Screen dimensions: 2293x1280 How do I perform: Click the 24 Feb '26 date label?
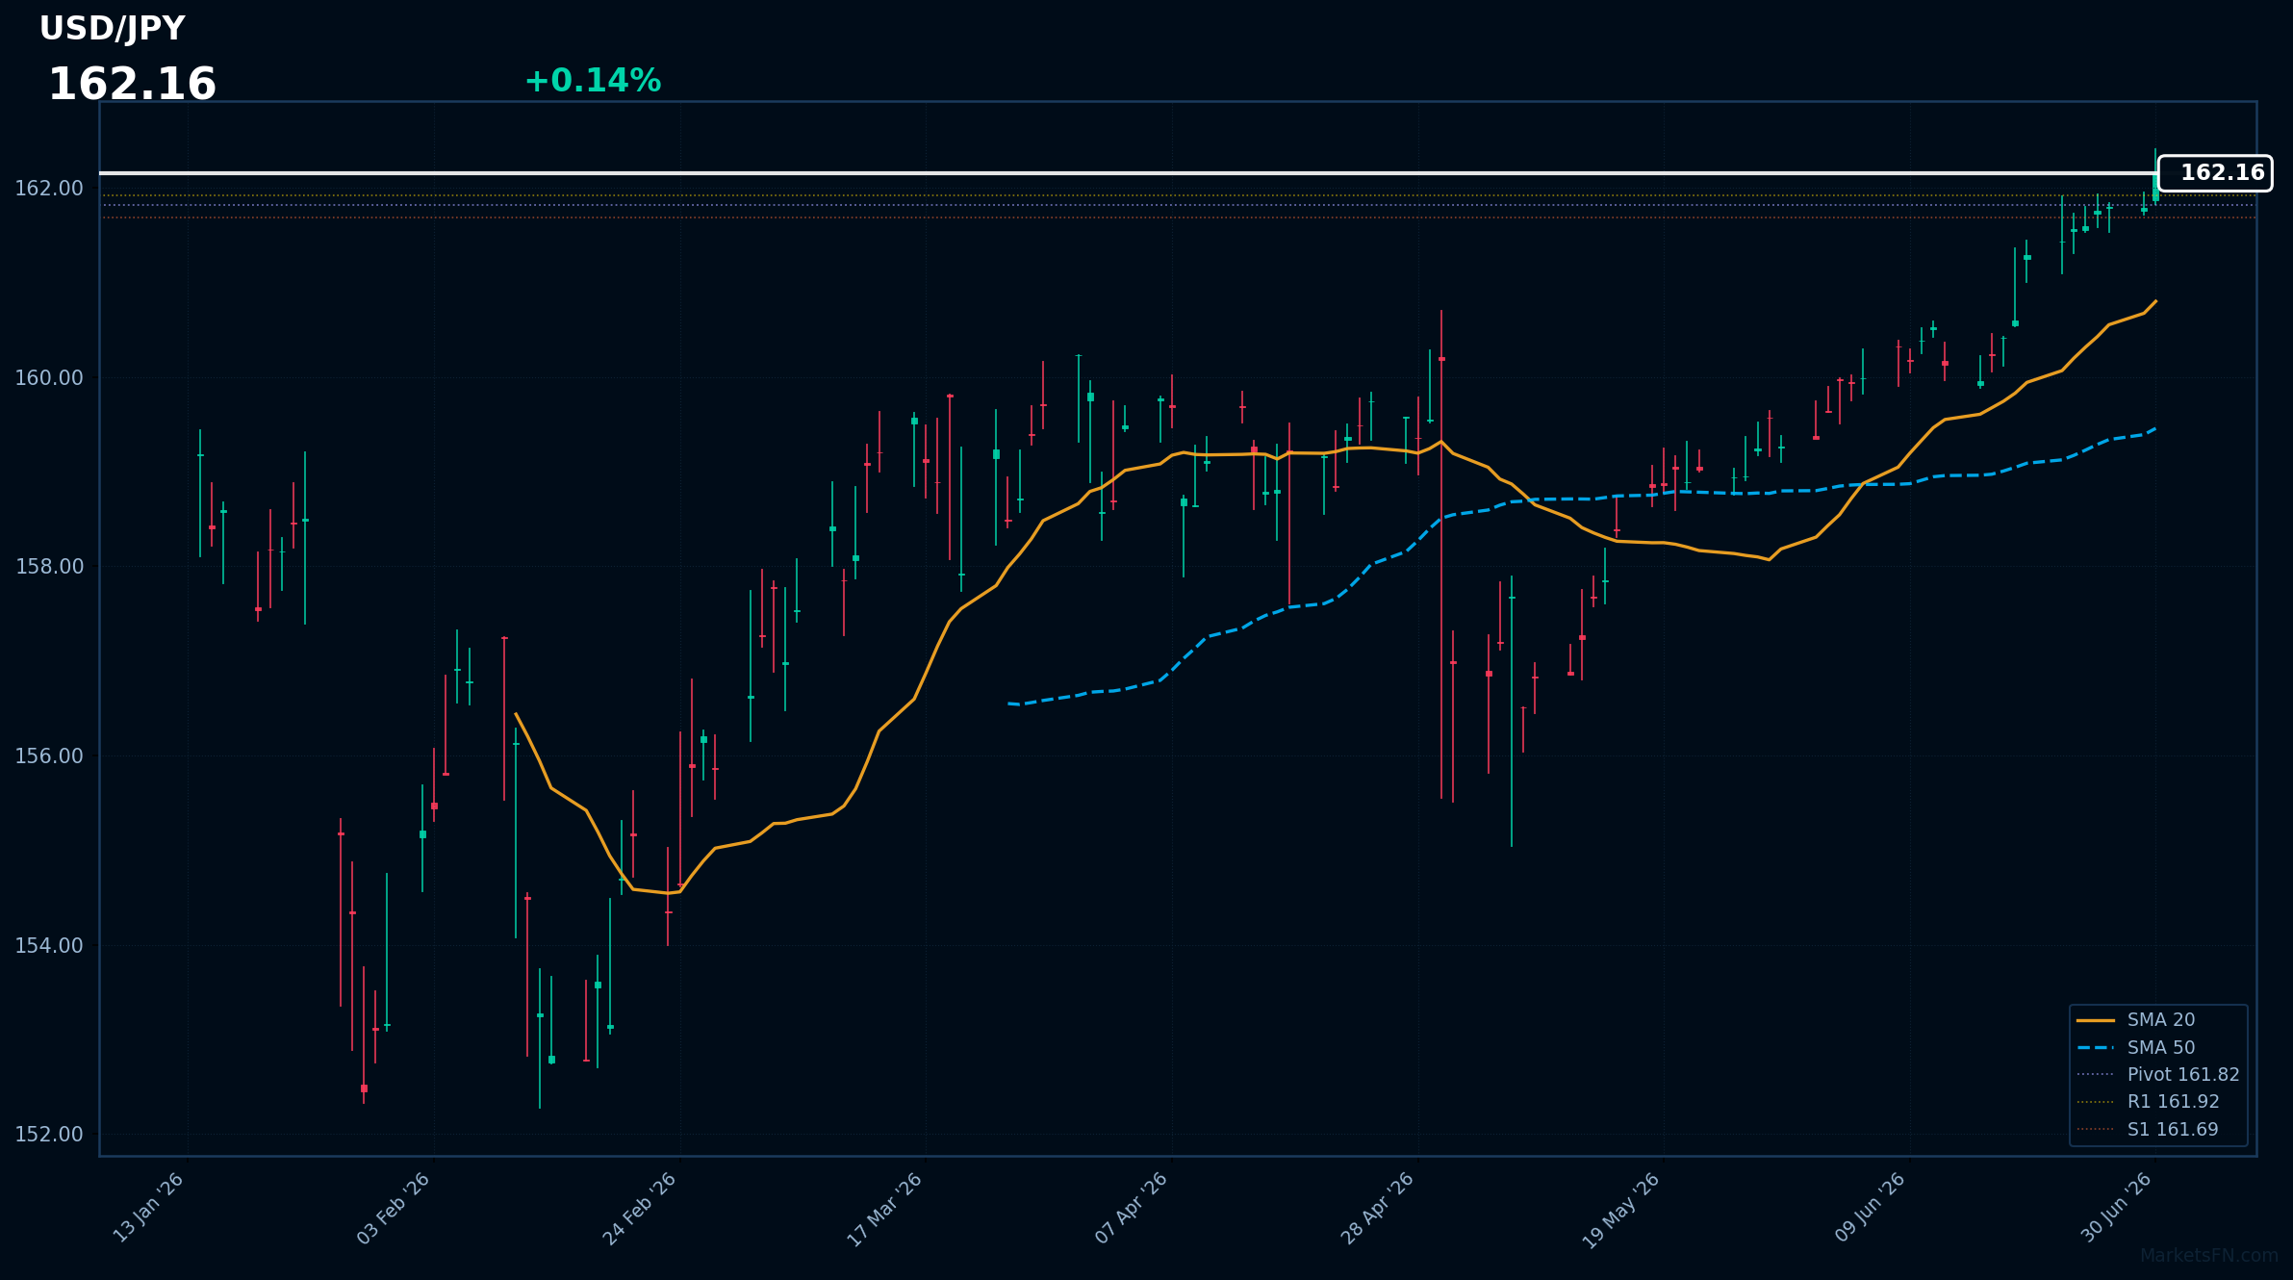pyautogui.click(x=640, y=1208)
